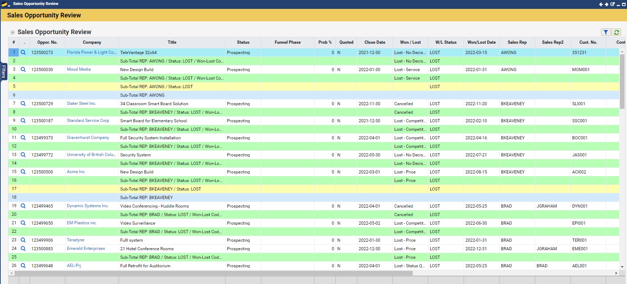Image resolution: width=627 pixels, height=284 pixels.
Task: Click the Sales Rep column header
Action: coord(517,42)
